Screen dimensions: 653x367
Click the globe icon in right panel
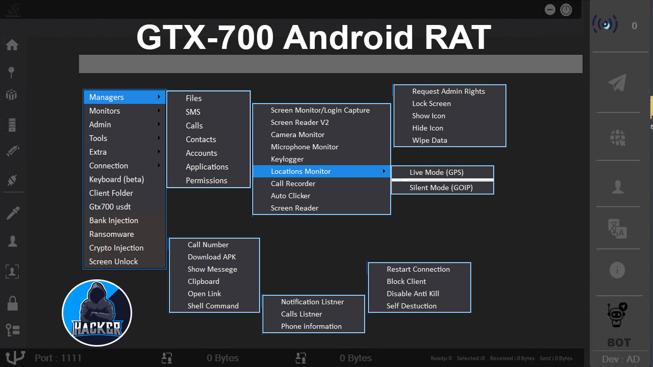coord(618,138)
